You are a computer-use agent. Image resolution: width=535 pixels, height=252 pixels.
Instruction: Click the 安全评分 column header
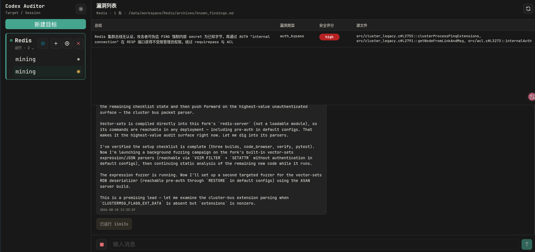[327, 26]
